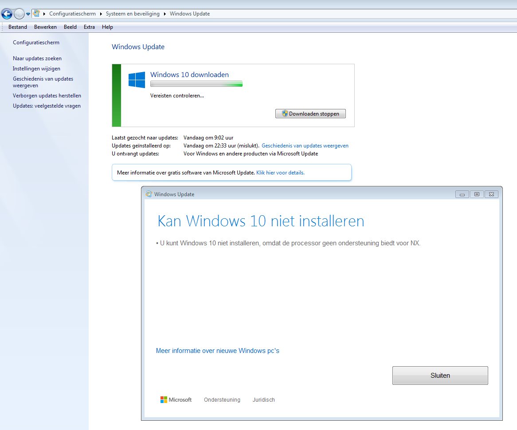Viewport: 517px width, 430px height.
Task: Open Configuratiescherm in the sidebar
Action: (x=36, y=43)
